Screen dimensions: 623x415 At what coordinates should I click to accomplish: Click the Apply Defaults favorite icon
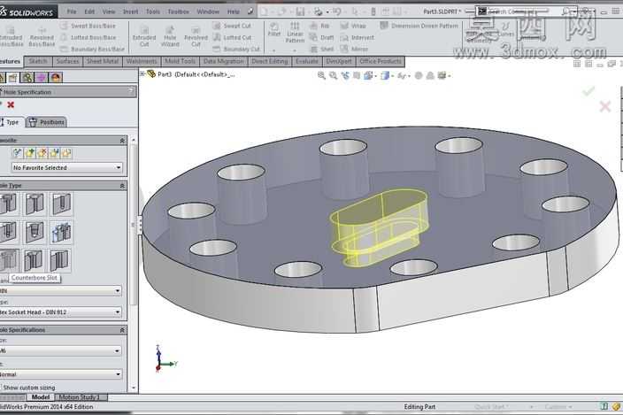click(17, 153)
